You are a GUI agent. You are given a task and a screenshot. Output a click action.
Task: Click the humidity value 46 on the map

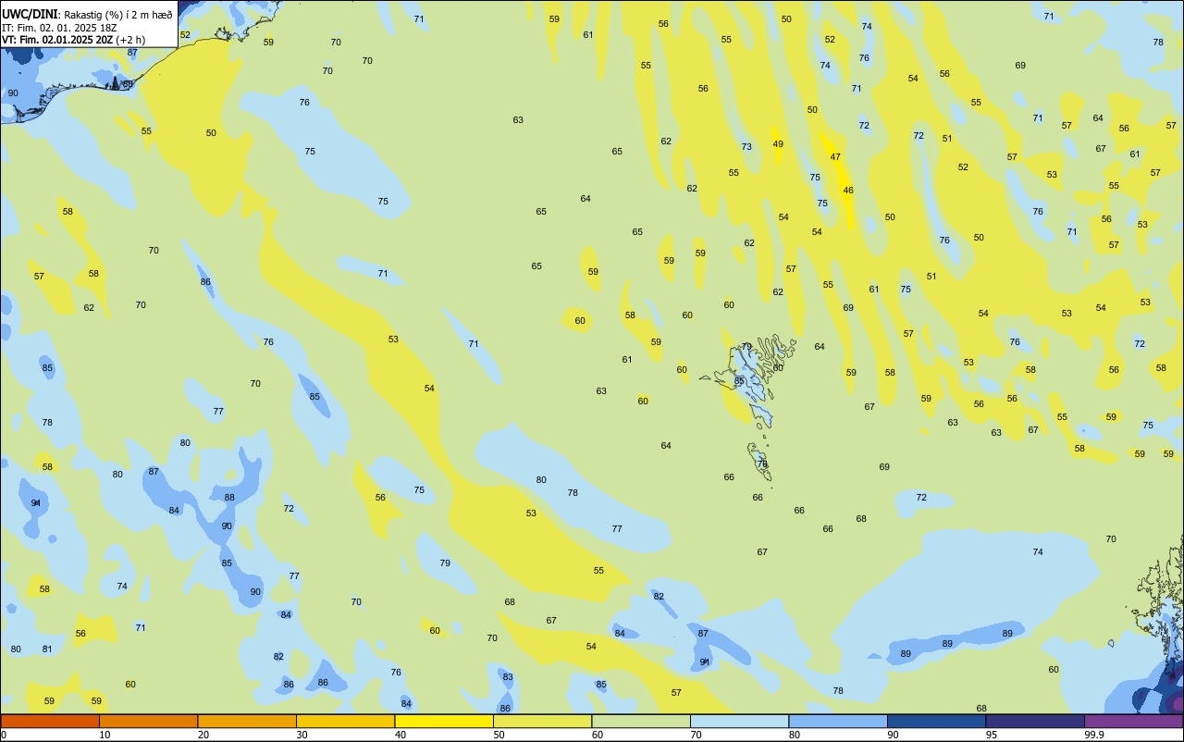pyautogui.click(x=848, y=190)
